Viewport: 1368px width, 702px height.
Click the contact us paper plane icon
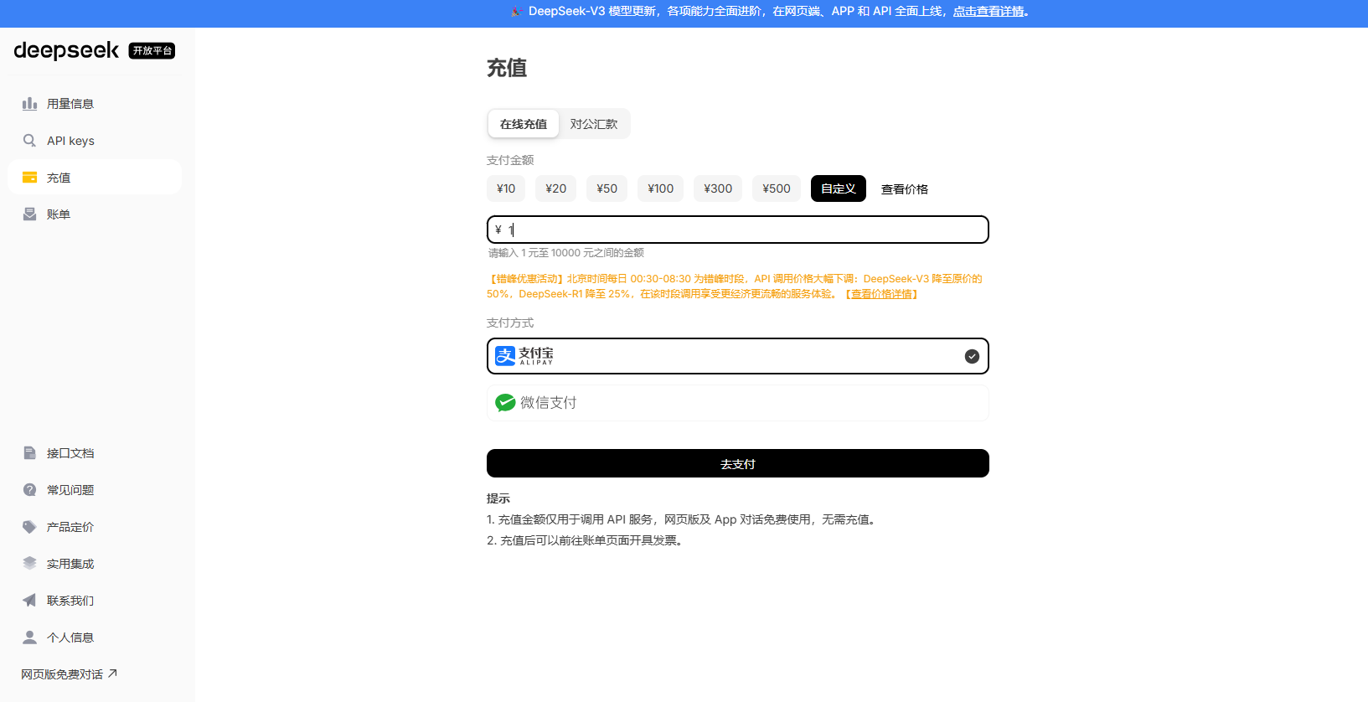point(29,601)
